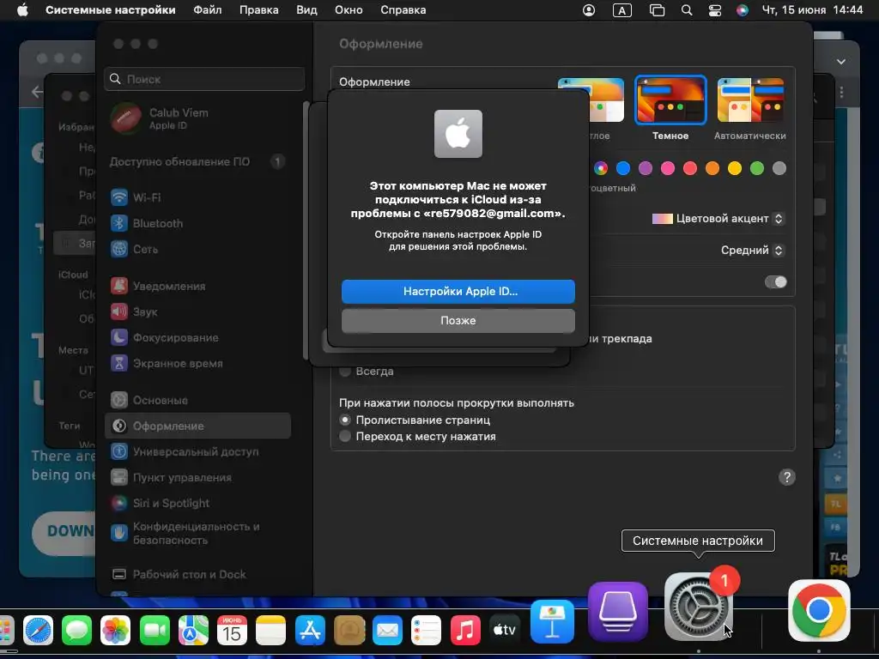Open Keynote from the Dock
Viewport: 879px width, 659px height.
(x=552, y=622)
